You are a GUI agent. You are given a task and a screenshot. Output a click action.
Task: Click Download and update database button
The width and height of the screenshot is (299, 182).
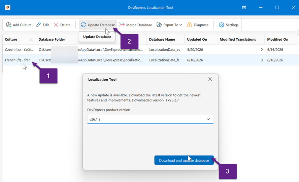tap(184, 160)
